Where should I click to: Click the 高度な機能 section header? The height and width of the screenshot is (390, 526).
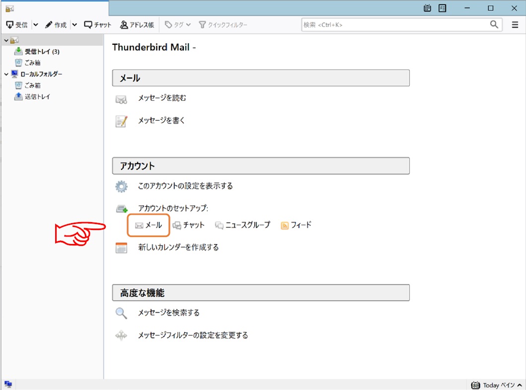(261, 293)
